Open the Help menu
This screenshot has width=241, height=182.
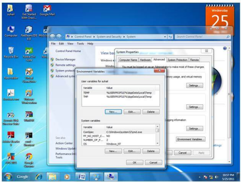[x=90, y=44]
